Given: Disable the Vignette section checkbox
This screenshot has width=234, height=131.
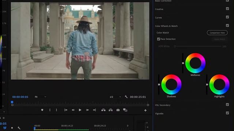Looking at the screenshot, I should (x=227, y=113).
